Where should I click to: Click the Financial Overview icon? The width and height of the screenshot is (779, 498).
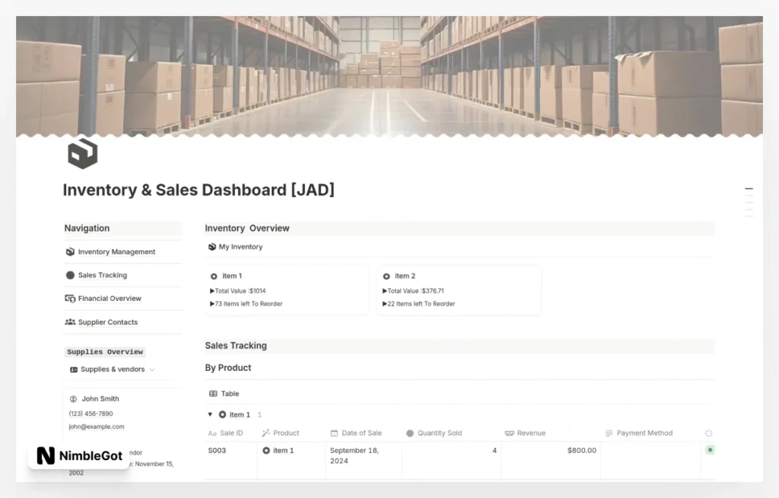tap(71, 298)
